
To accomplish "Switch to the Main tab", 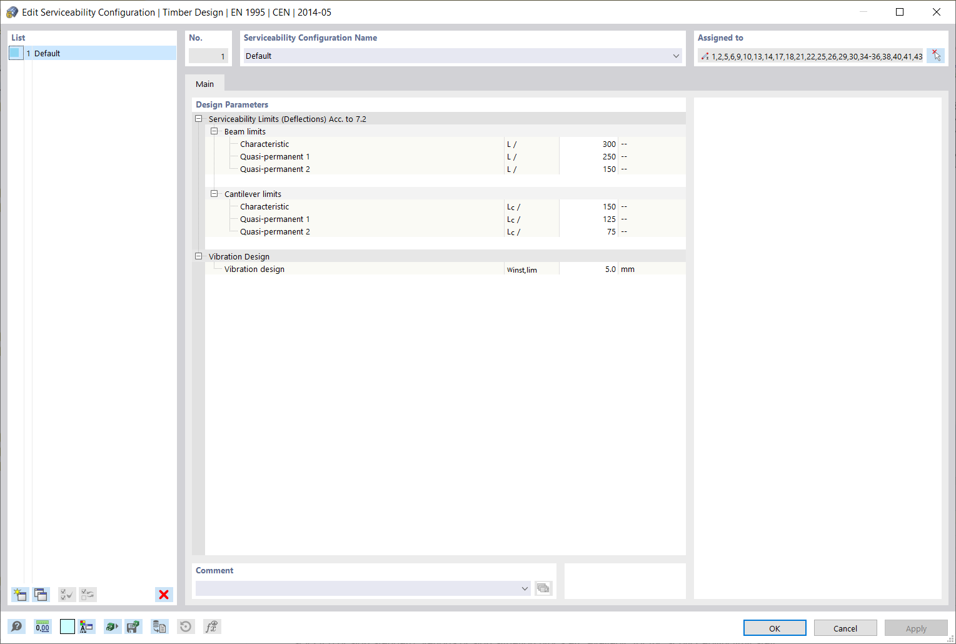I will (x=204, y=83).
